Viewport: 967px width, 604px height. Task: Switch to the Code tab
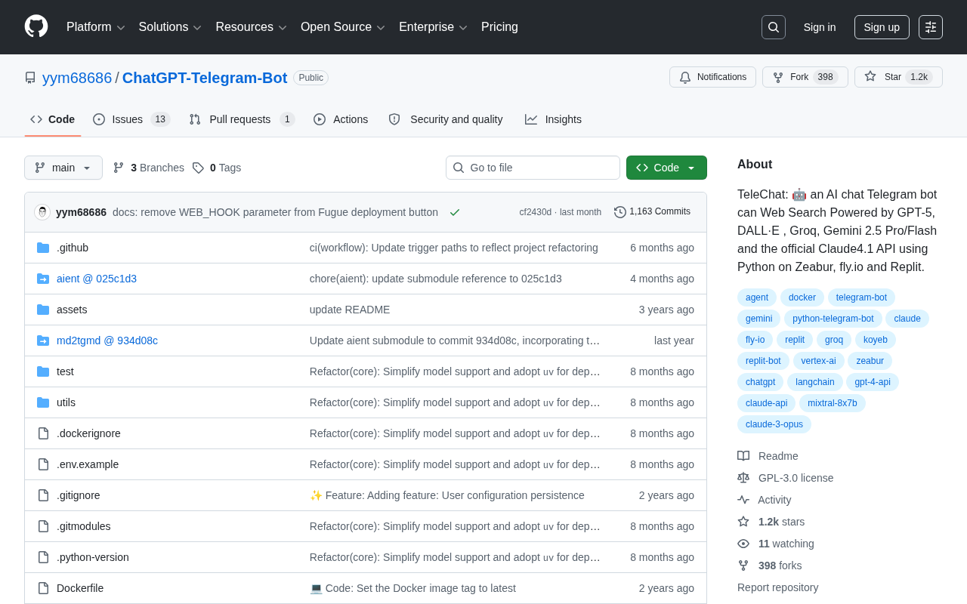pyautogui.click(x=53, y=119)
